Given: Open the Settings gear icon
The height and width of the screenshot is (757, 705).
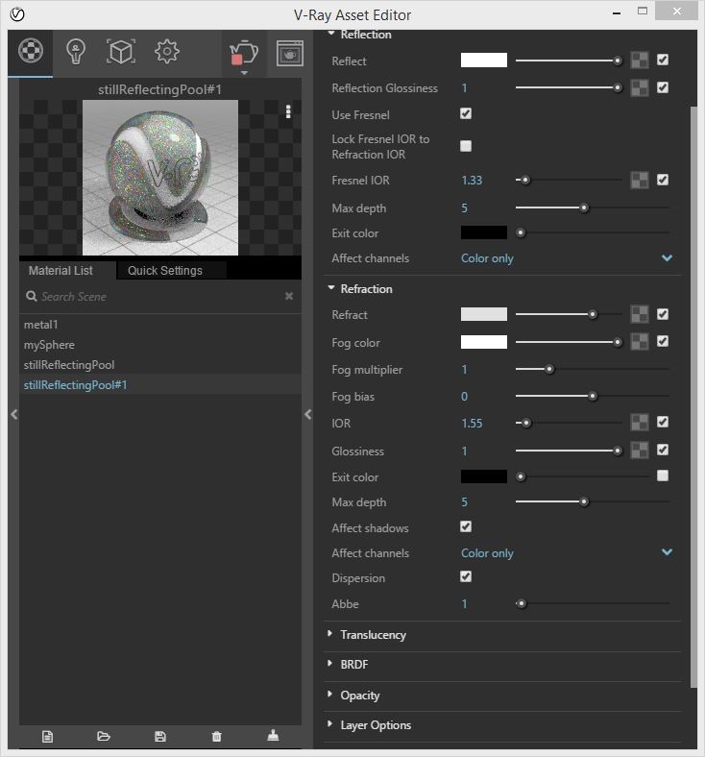Looking at the screenshot, I should 167,52.
